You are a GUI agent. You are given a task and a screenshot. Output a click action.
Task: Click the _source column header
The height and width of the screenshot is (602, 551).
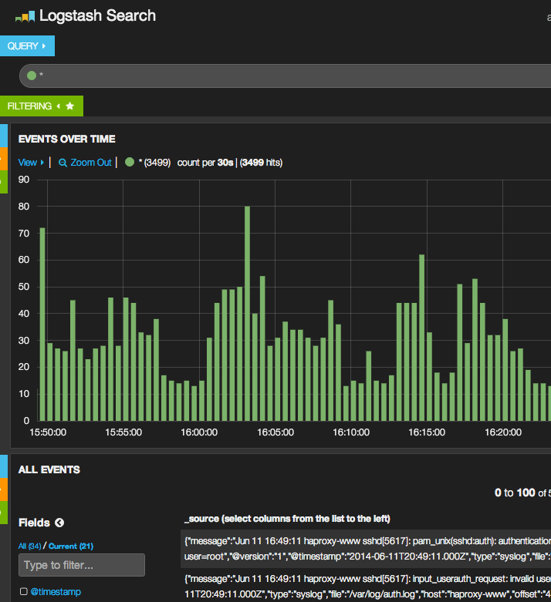click(x=287, y=519)
